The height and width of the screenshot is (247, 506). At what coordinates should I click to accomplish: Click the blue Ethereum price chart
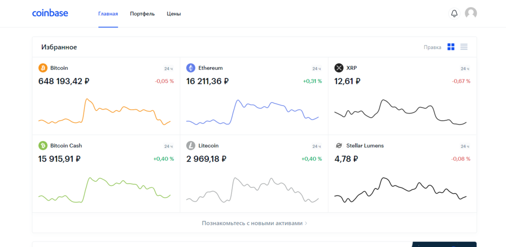[252, 112]
